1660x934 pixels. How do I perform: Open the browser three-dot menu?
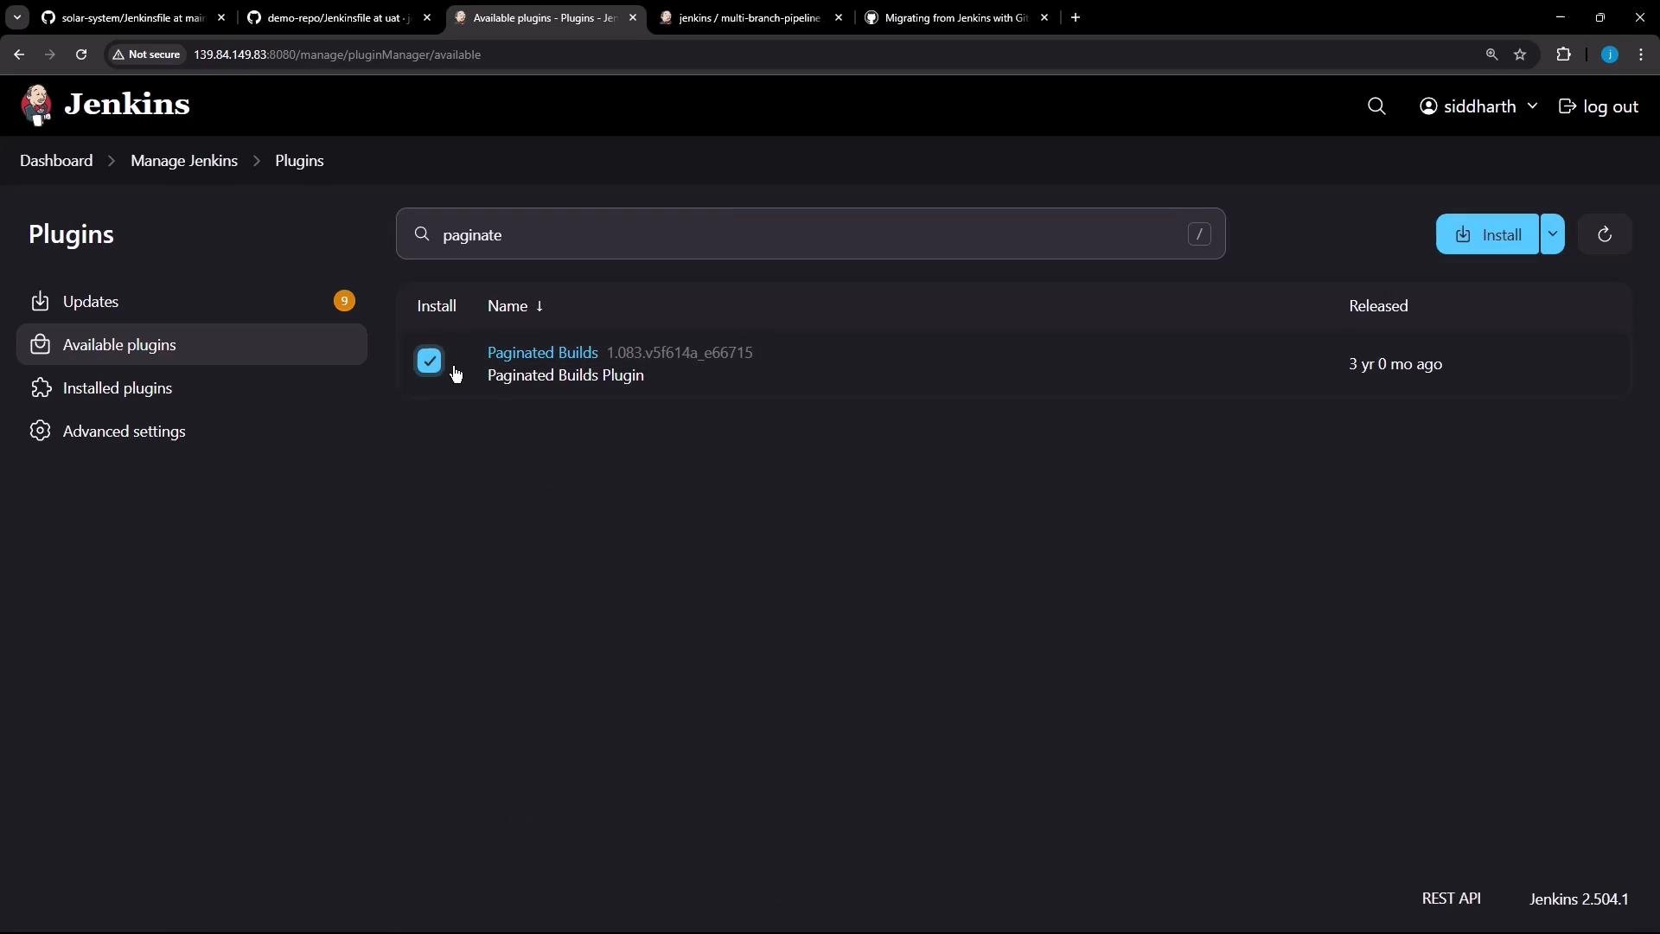tap(1641, 54)
